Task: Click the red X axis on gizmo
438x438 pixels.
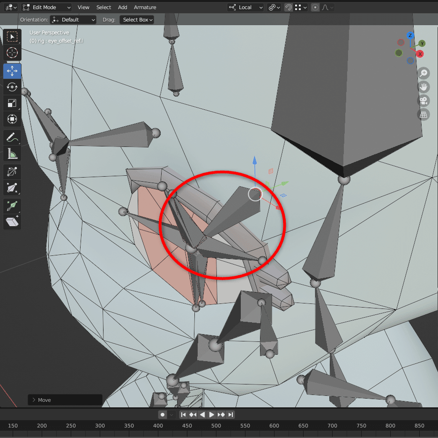Action: pyautogui.click(x=420, y=54)
